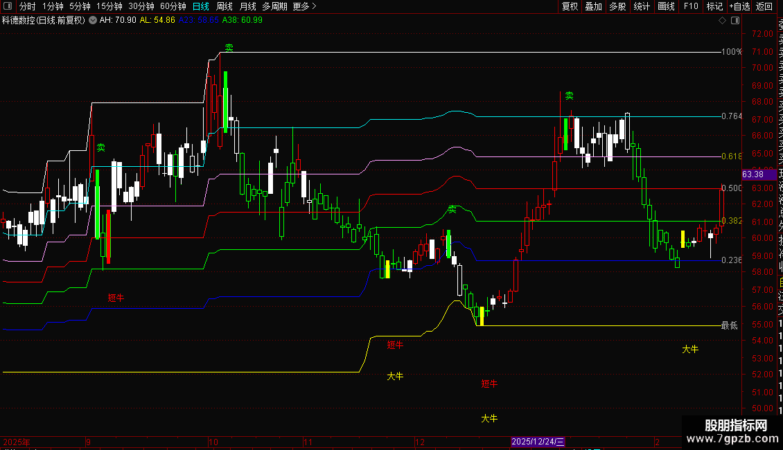
Task: Click the 0.618 Fibonacci level label
Action: pos(732,156)
